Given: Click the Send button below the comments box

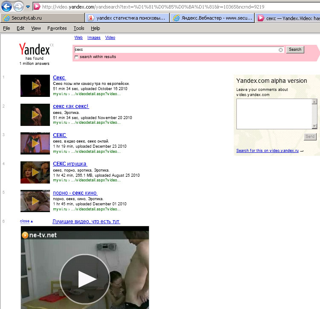Looking at the screenshot, I should pyautogui.click(x=310, y=137).
